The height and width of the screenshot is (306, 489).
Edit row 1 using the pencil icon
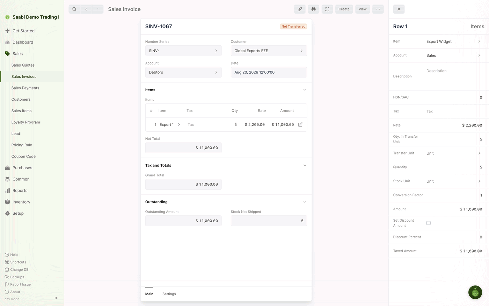click(300, 124)
